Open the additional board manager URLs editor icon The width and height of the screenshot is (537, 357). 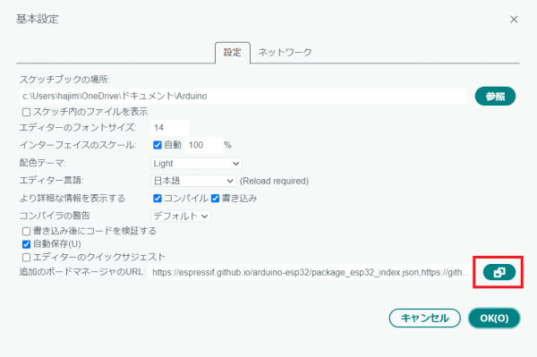pyautogui.click(x=499, y=273)
